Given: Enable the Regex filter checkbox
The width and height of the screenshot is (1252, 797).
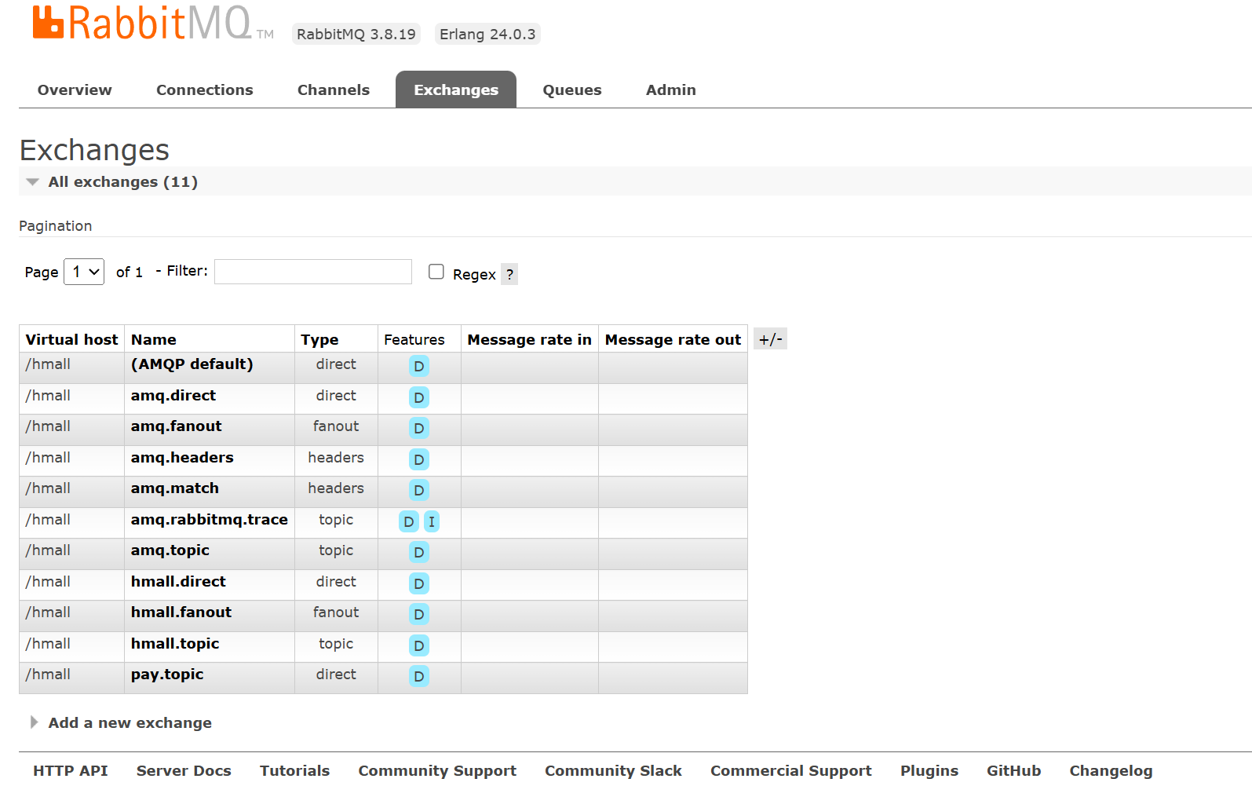Looking at the screenshot, I should [x=436, y=272].
